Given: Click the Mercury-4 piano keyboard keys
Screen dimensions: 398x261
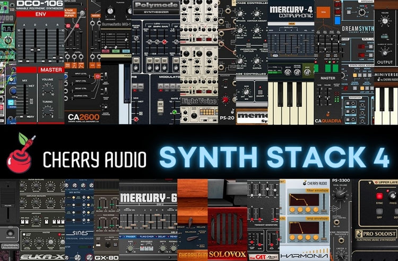Looking at the screenshot, I should tap(290, 102).
